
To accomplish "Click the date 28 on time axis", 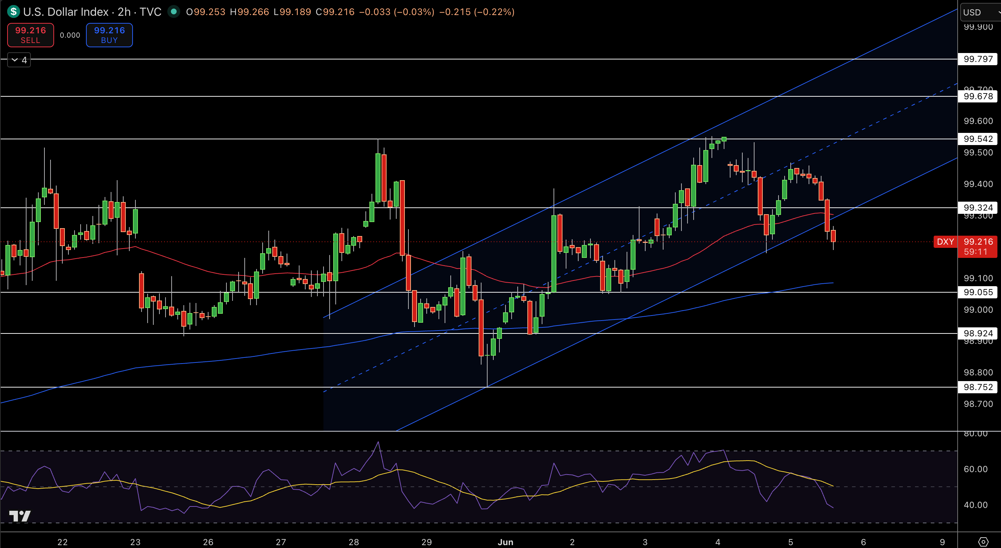I will (x=354, y=542).
